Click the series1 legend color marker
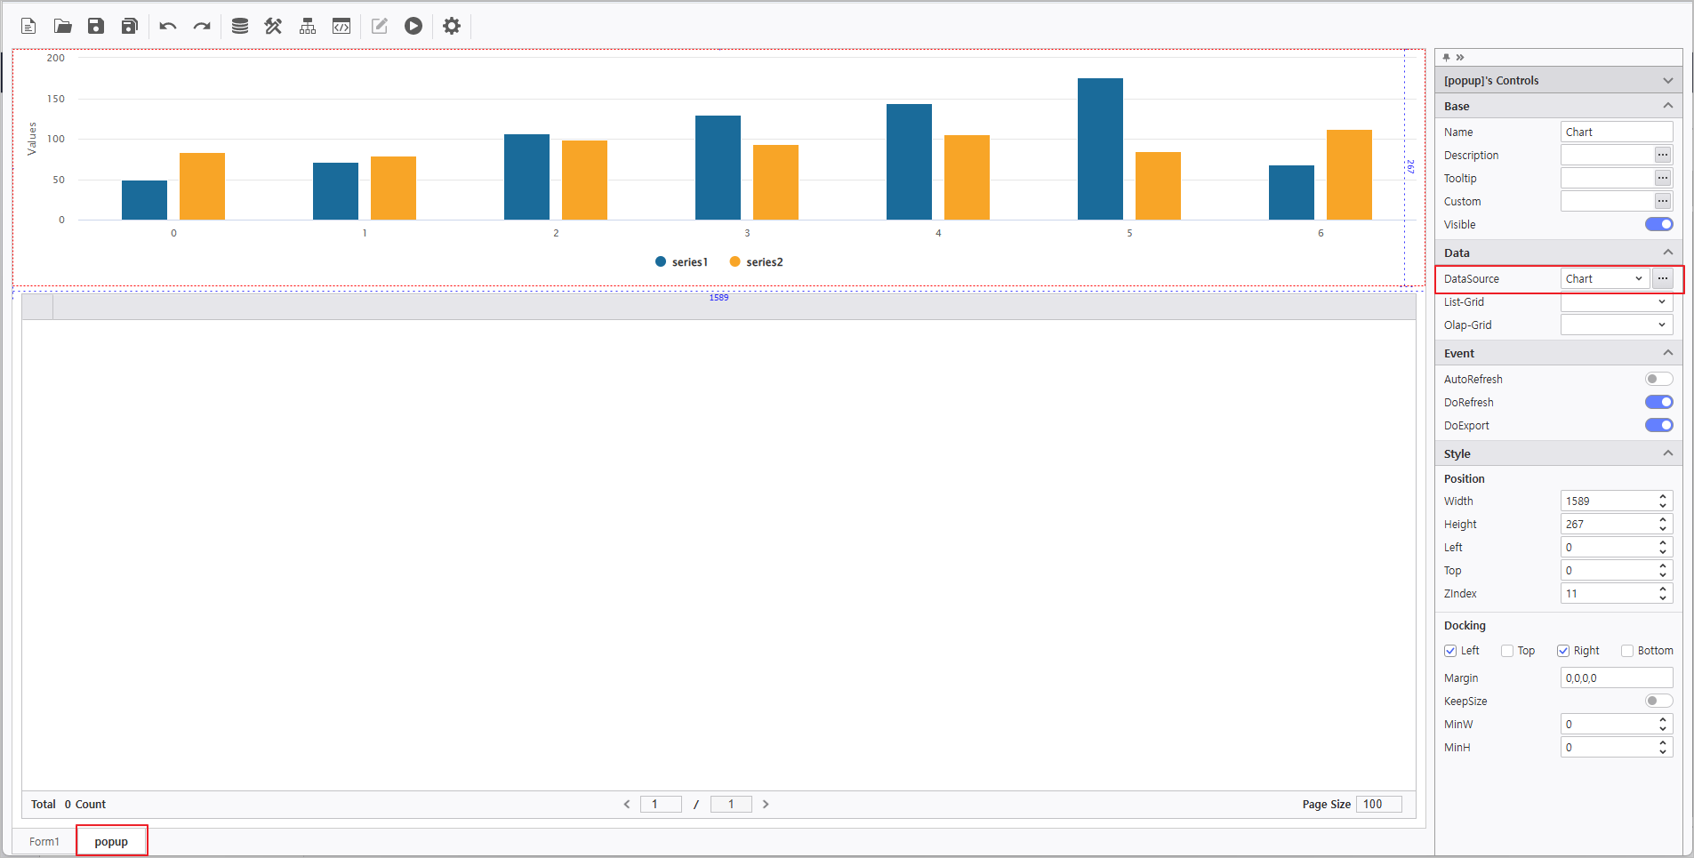Screen dimensions: 1694x858 pos(661,262)
